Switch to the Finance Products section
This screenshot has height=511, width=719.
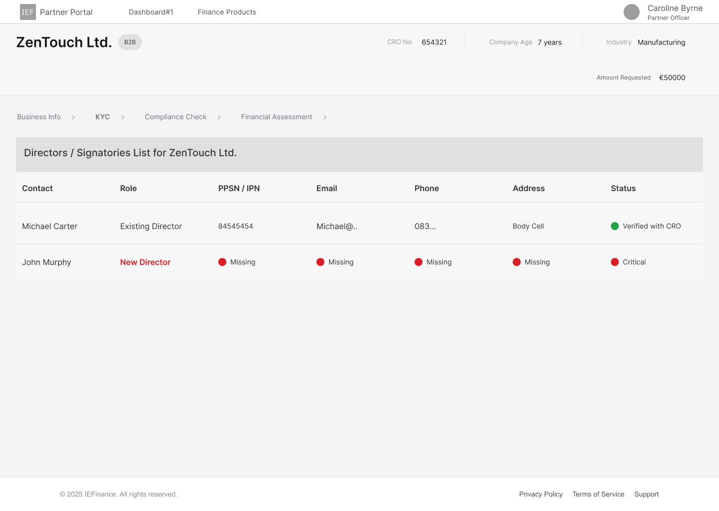click(x=227, y=12)
